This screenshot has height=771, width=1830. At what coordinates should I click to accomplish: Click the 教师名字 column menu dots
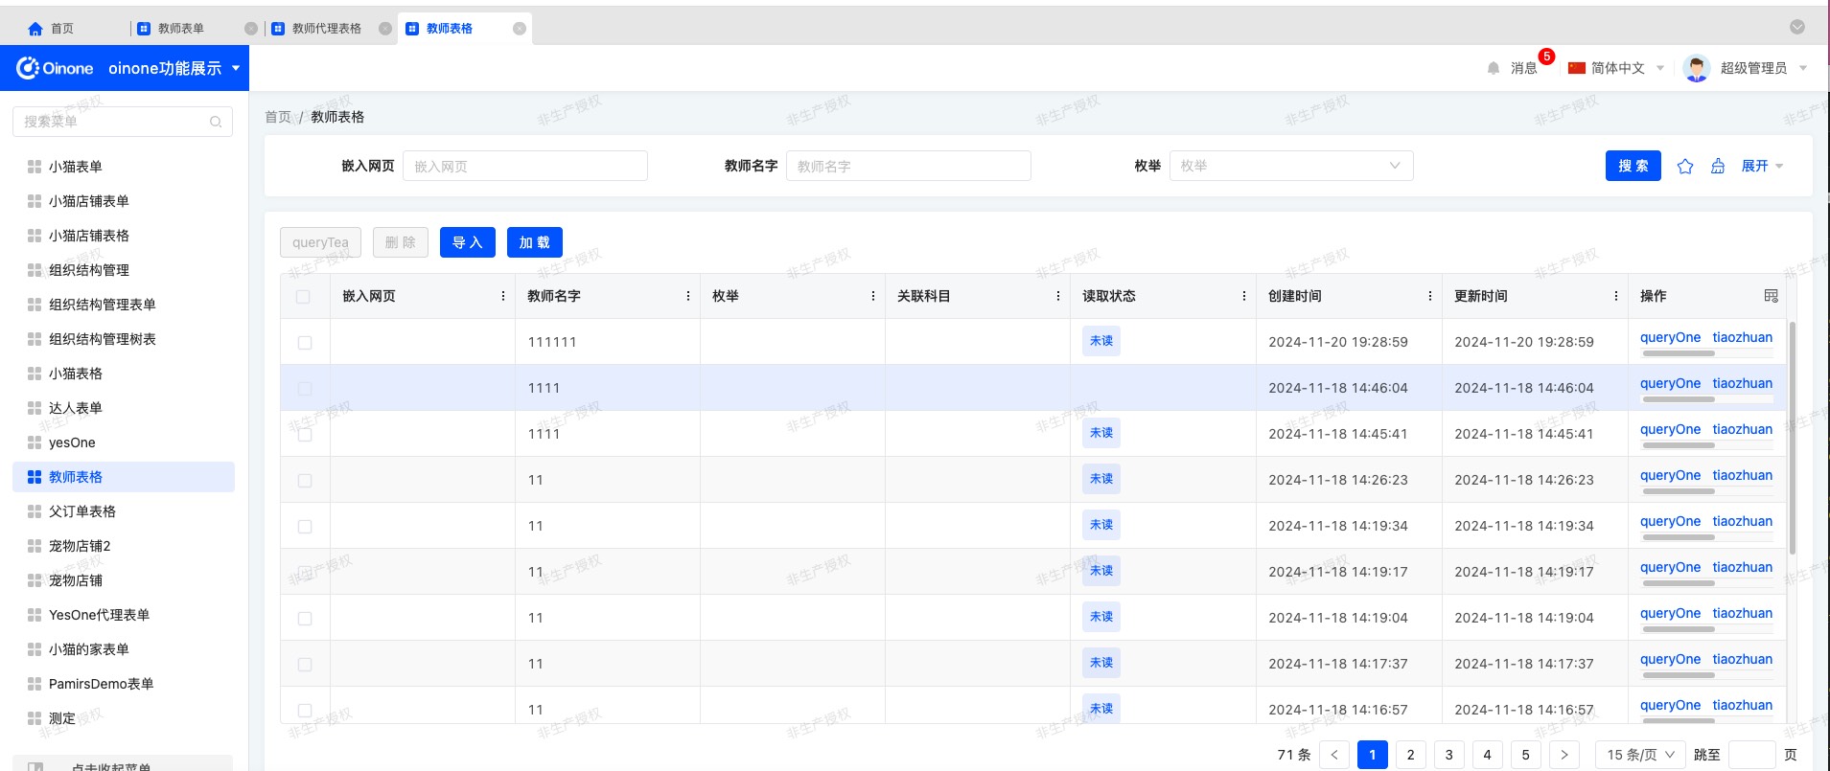point(688,296)
